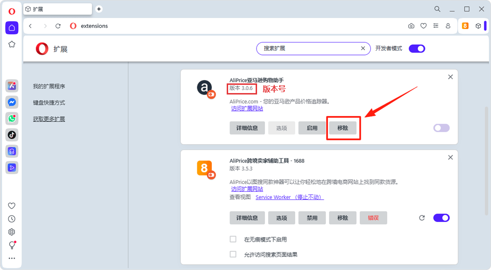Click the search extensions input field

[x=309, y=49]
